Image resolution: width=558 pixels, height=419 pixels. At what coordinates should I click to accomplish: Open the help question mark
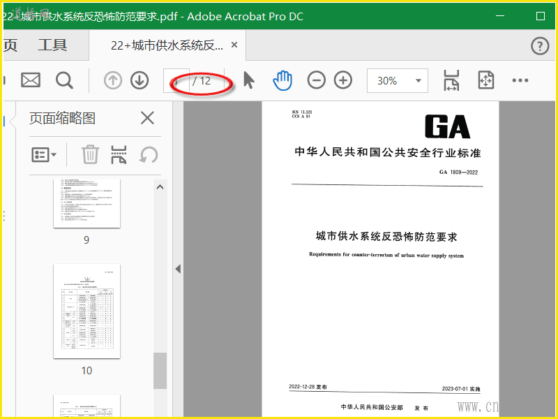pyautogui.click(x=540, y=46)
